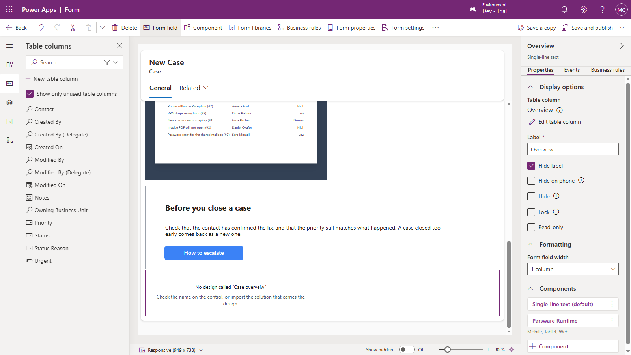This screenshot has width=631, height=355.
Task: Open the column filter dropdown
Action: [x=111, y=62]
